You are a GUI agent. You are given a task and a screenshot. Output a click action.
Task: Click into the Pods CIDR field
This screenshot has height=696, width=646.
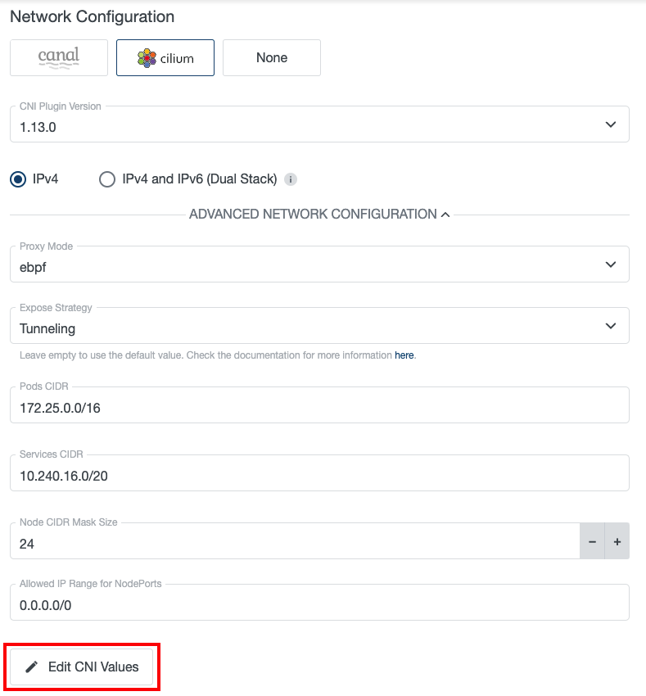[319, 406]
